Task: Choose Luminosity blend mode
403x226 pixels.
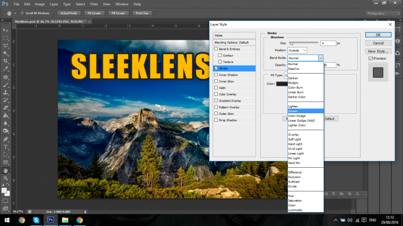Action: (295, 210)
